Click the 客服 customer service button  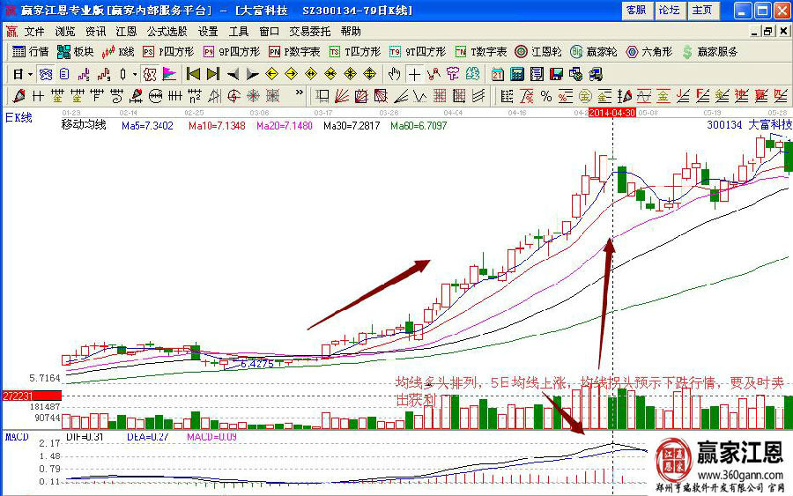(635, 10)
